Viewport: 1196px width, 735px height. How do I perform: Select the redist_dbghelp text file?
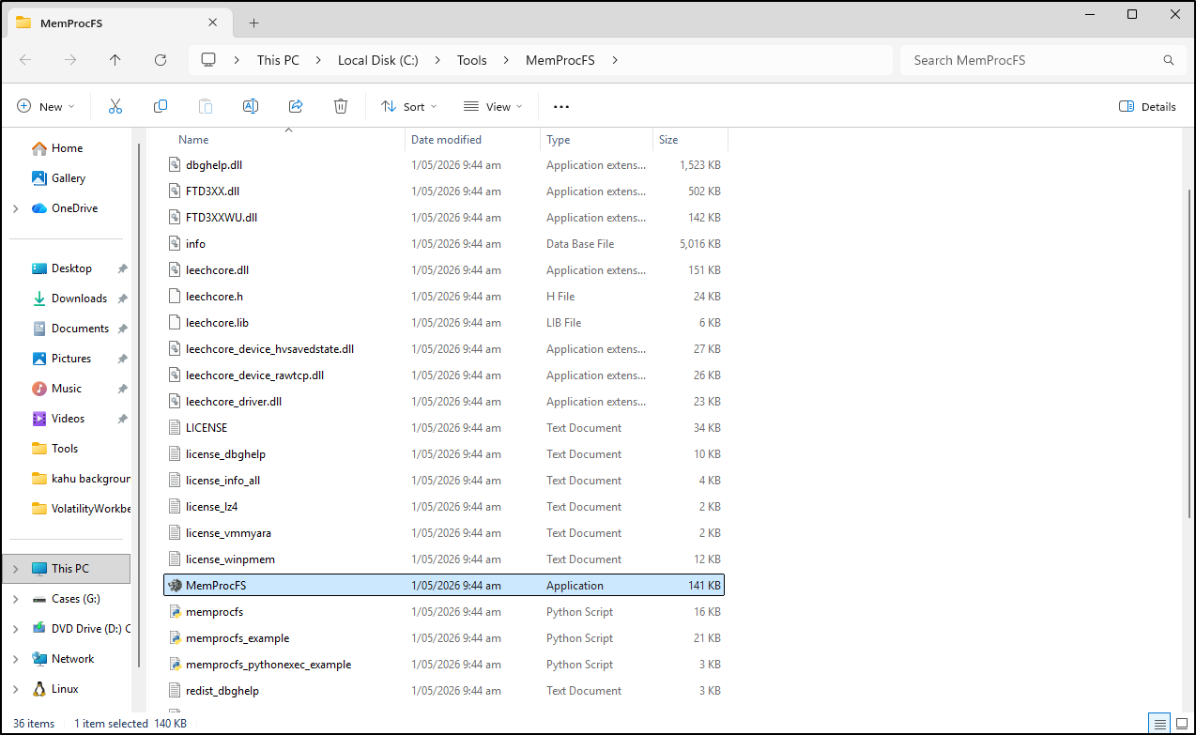tap(444, 690)
